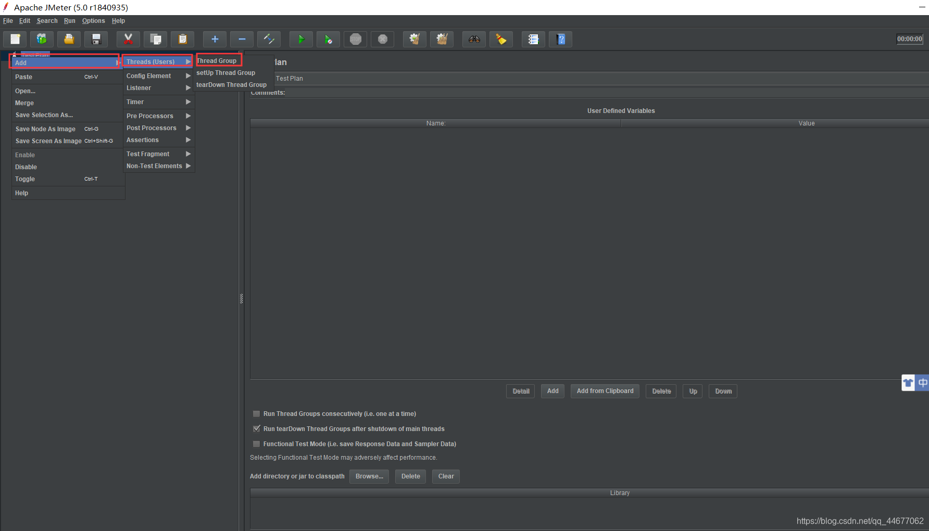Open the Options menu
This screenshot has height=531, width=929.
point(93,21)
